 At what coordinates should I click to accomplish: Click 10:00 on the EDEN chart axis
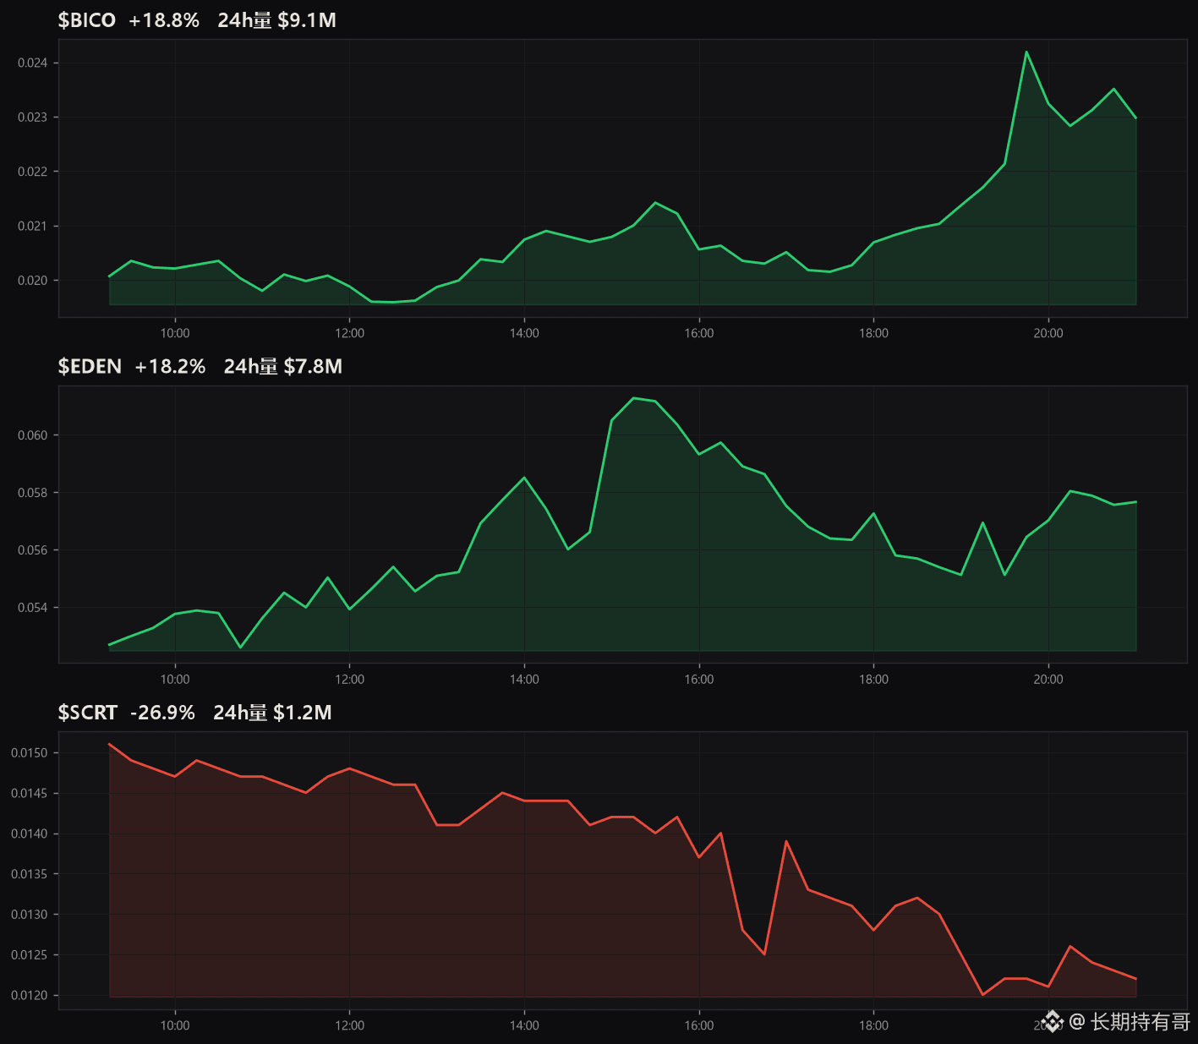175,679
